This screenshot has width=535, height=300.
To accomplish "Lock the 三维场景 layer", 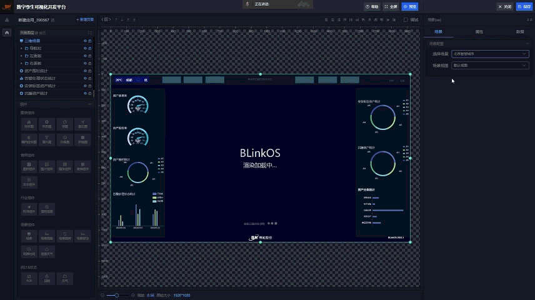I will click(90, 41).
